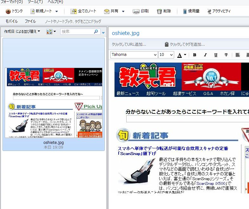The height and width of the screenshot is (209, 249).
Task: Click Q&A in the note image
Action: (208, 93)
